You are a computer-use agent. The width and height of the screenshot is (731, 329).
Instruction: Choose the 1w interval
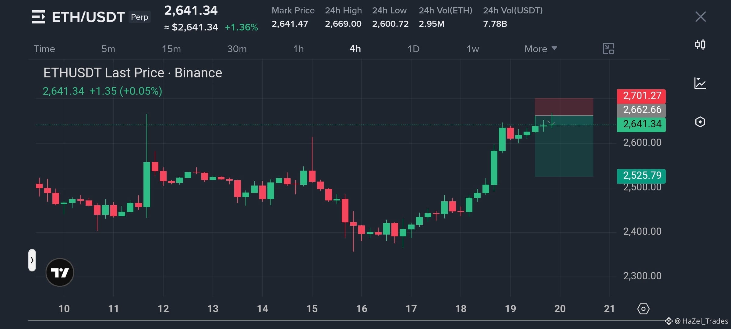pyautogui.click(x=473, y=49)
